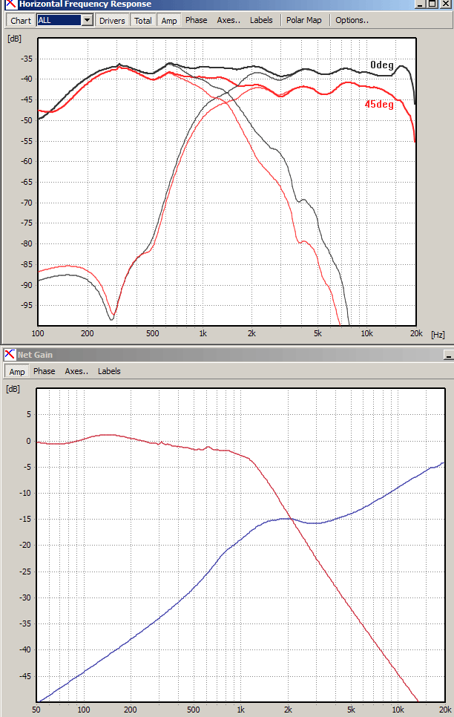Open Labels in Net Gain panel
This screenshot has width=454, height=717.
pyautogui.click(x=109, y=371)
